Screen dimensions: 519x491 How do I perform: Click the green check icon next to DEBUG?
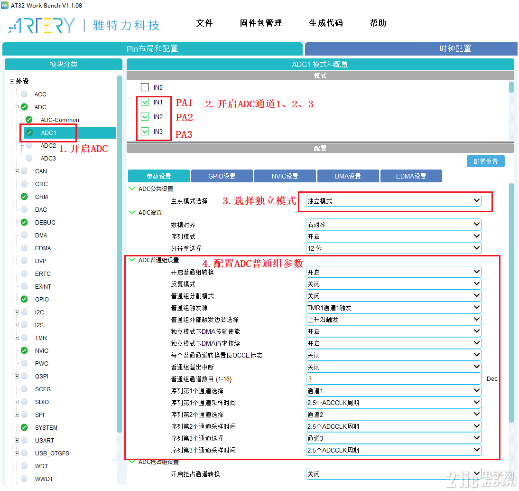(x=24, y=222)
